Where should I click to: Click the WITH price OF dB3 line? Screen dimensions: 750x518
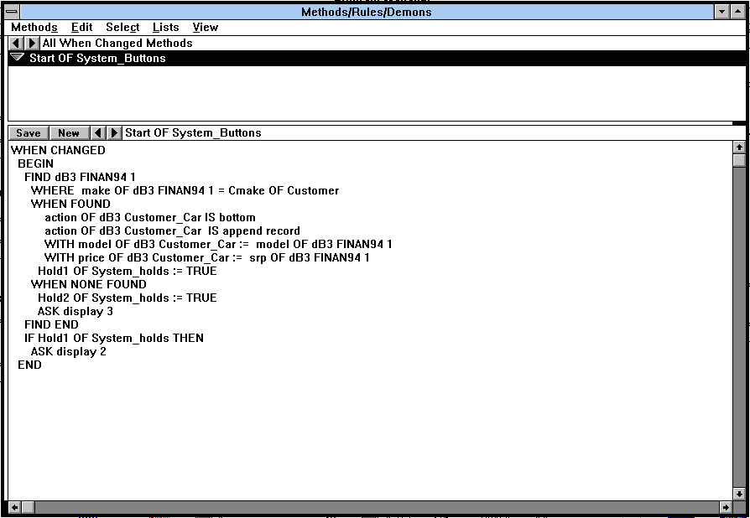(206, 257)
